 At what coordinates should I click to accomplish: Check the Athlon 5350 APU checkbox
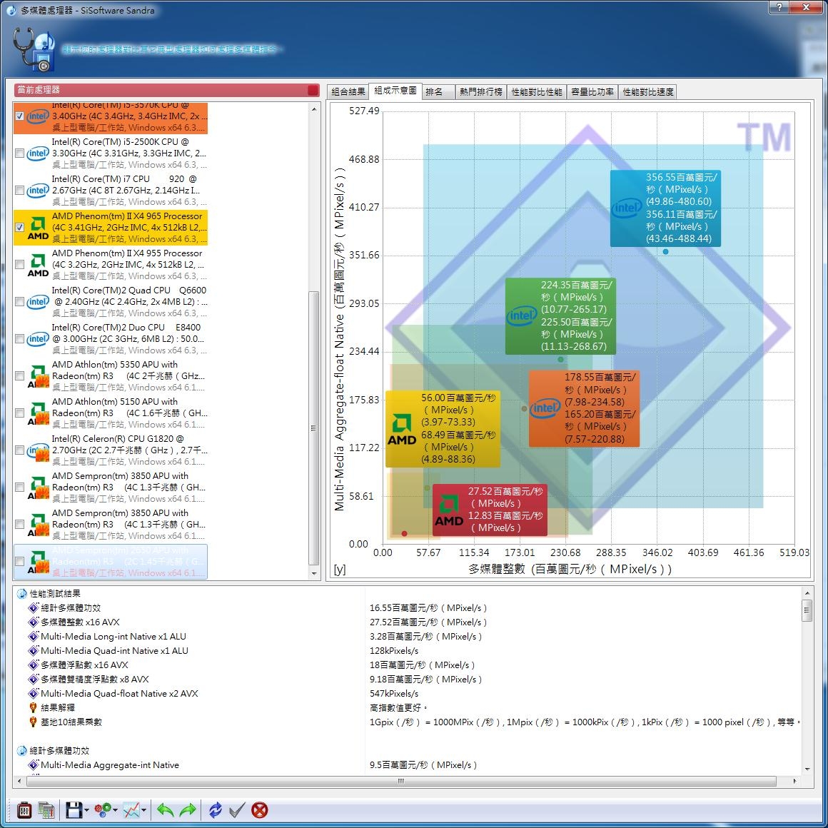tap(19, 376)
